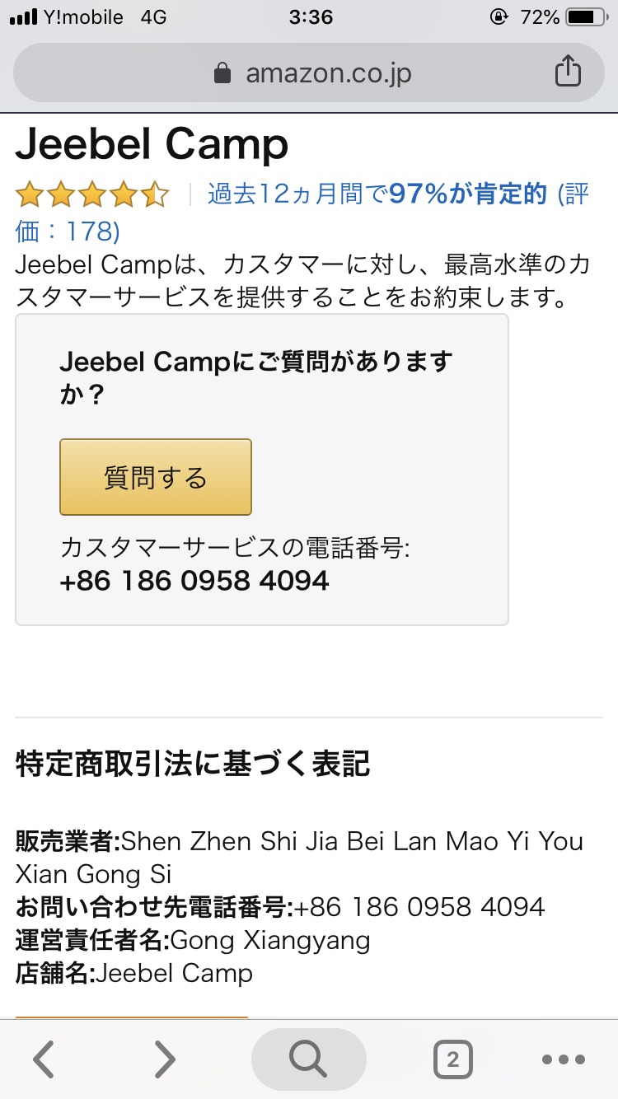Tap the battery indicator in status bar
The width and height of the screenshot is (618, 1099).
586,17
